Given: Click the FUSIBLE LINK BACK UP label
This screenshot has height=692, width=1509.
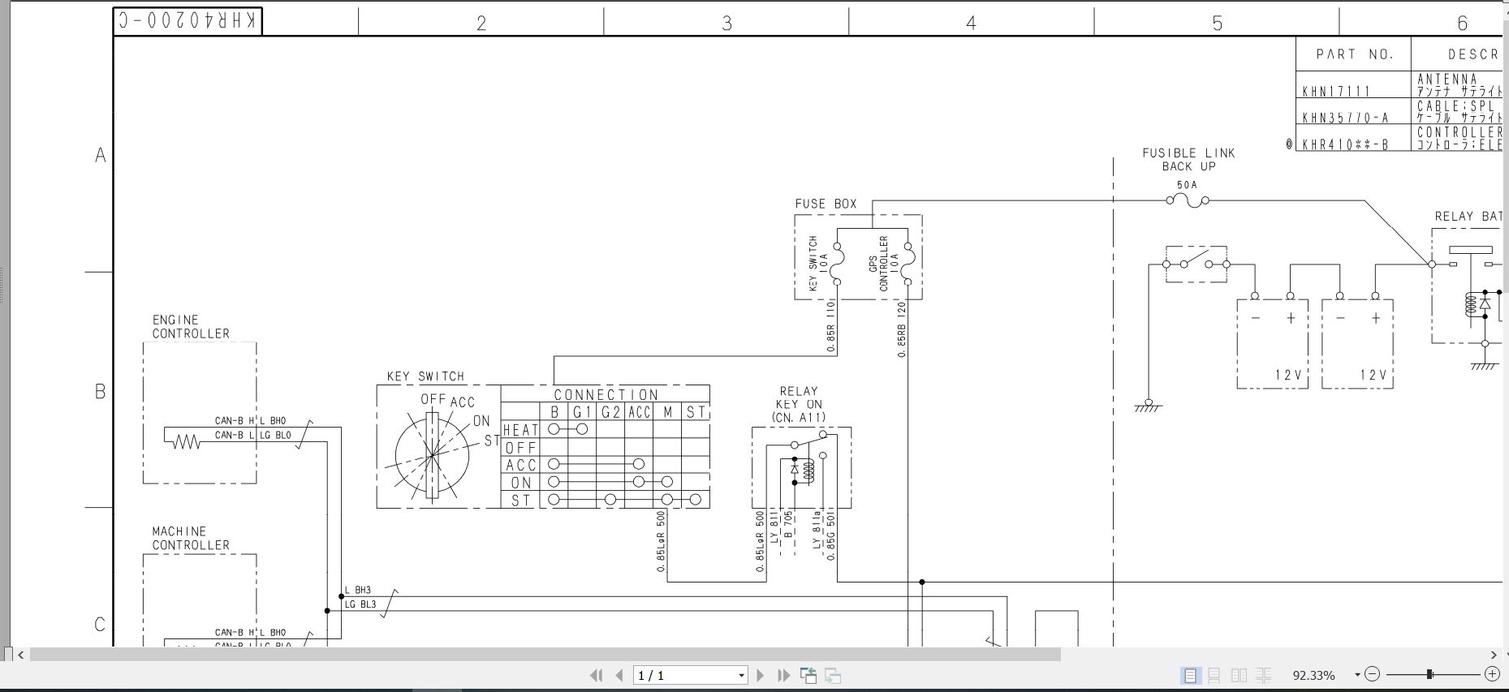Looking at the screenshot, I should 1188,160.
